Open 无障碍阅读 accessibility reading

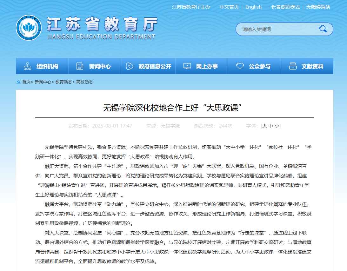coord(318,7)
